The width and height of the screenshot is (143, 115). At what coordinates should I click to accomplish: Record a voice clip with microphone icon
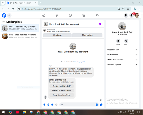44,104
